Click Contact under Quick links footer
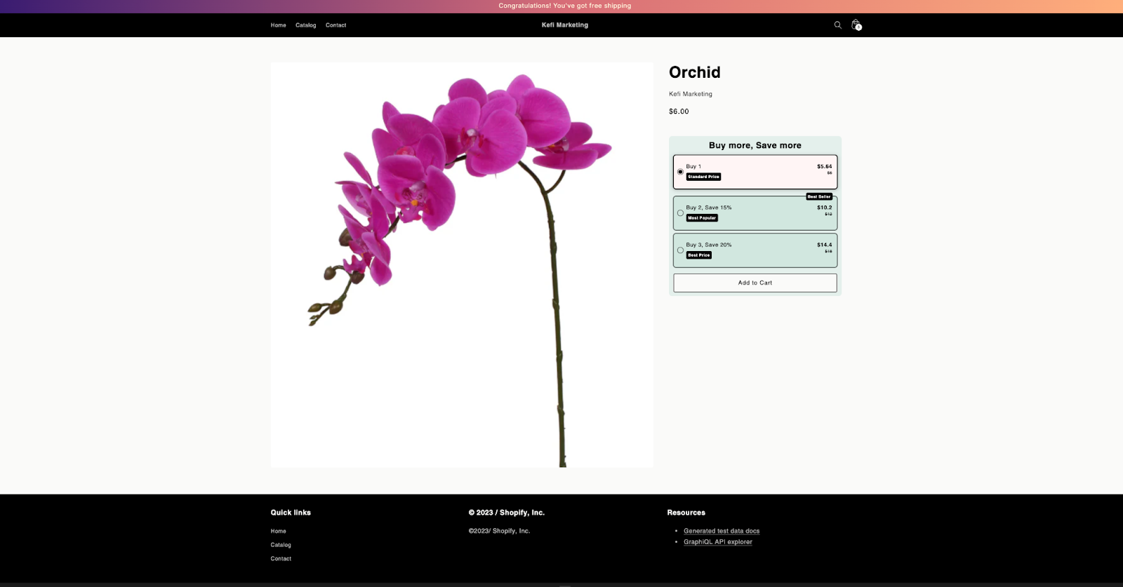The width and height of the screenshot is (1123, 587). coord(281,559)
